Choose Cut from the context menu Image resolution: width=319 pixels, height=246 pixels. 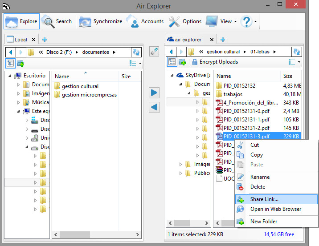click(276, 145)
